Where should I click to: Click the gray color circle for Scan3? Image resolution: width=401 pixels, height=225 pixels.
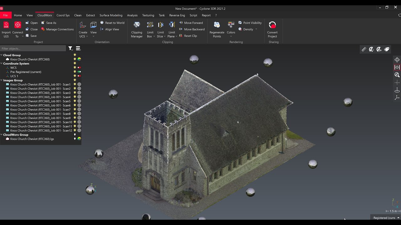coord(79,93)
